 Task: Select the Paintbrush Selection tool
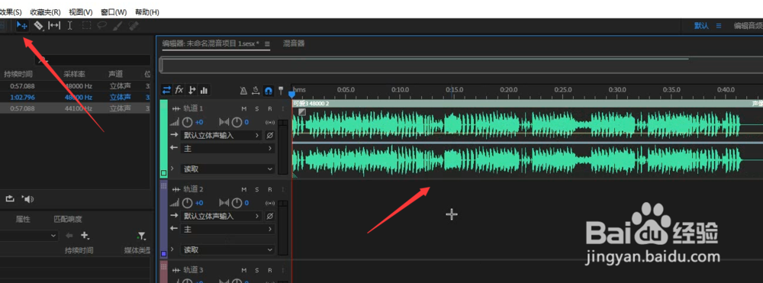[118, 26]
